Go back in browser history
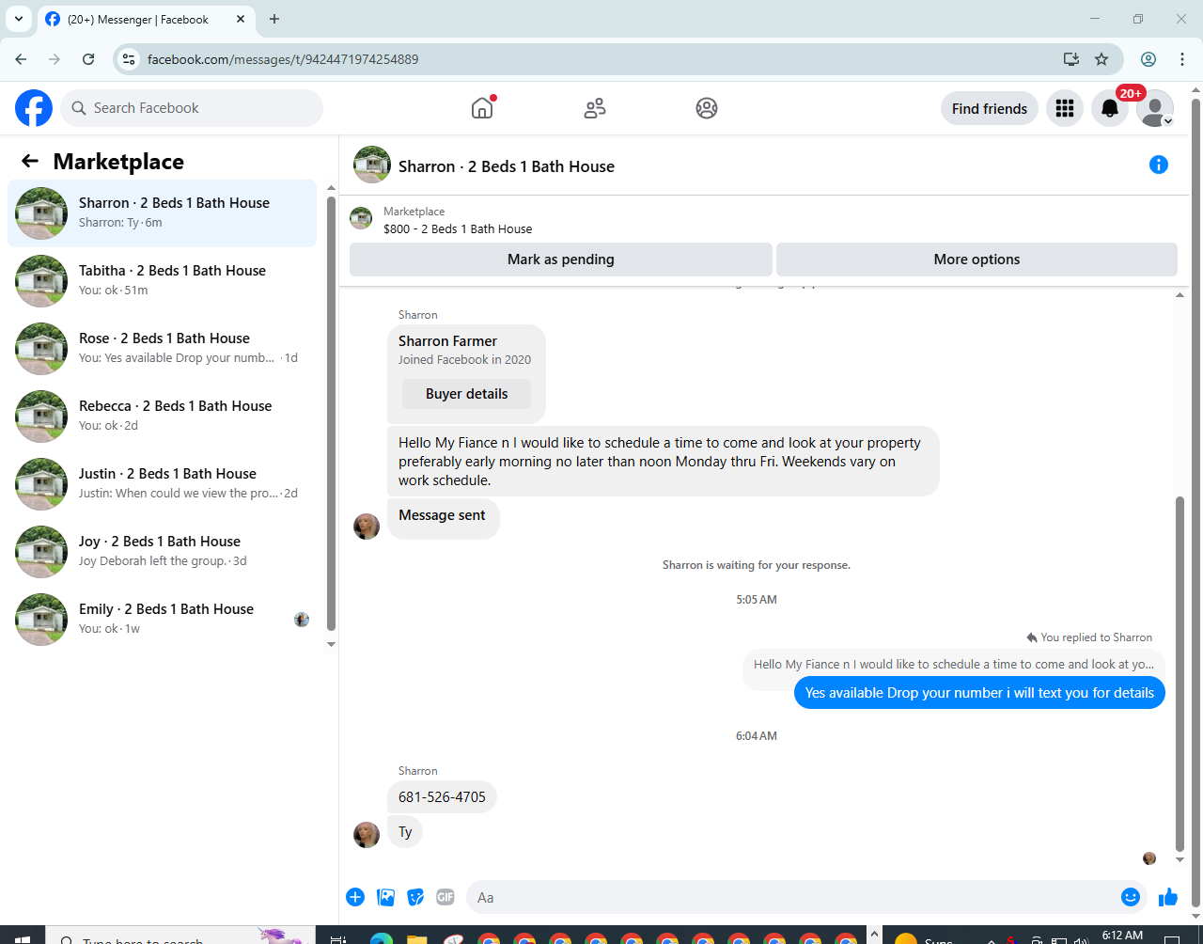The width and height of the screenshot is (1203, 944). click(x=21, y=59)
